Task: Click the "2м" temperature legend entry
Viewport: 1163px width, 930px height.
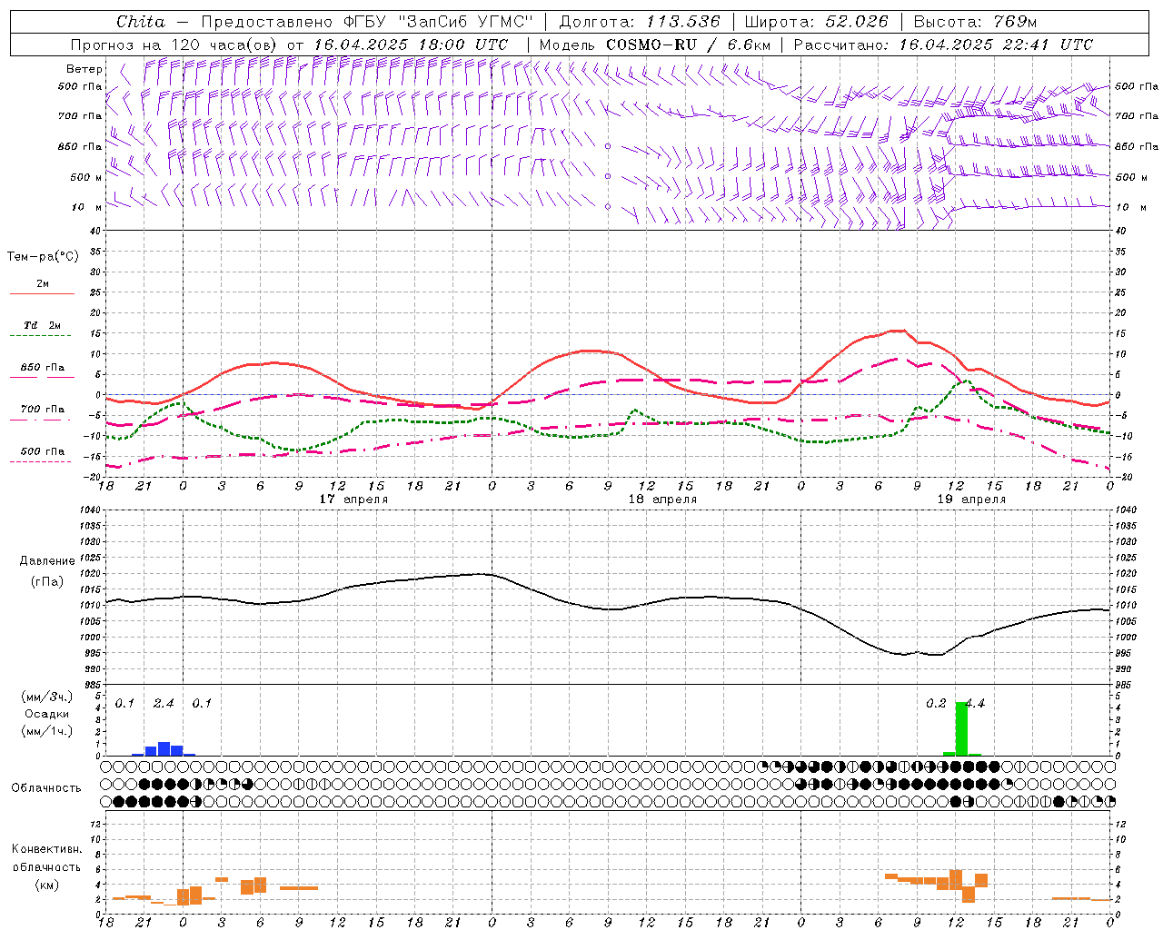Action: pyautogui.click(x=43, y=284)
